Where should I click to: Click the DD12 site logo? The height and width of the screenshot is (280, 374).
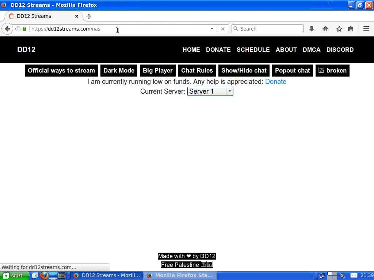26,50
